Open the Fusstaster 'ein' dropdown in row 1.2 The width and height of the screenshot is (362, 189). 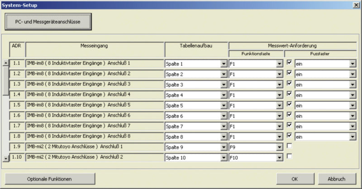[x=352, y=74]
